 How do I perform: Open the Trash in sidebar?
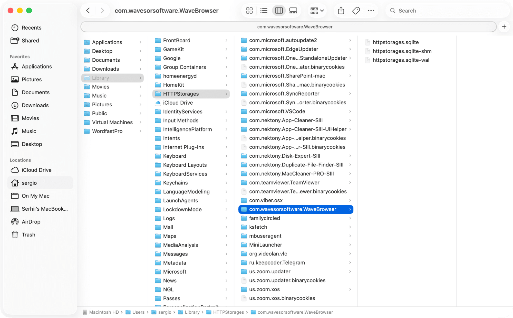(28, 235)
